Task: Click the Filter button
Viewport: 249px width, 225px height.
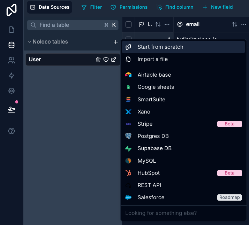Action: pyautogui.click(x=92, y=7)
